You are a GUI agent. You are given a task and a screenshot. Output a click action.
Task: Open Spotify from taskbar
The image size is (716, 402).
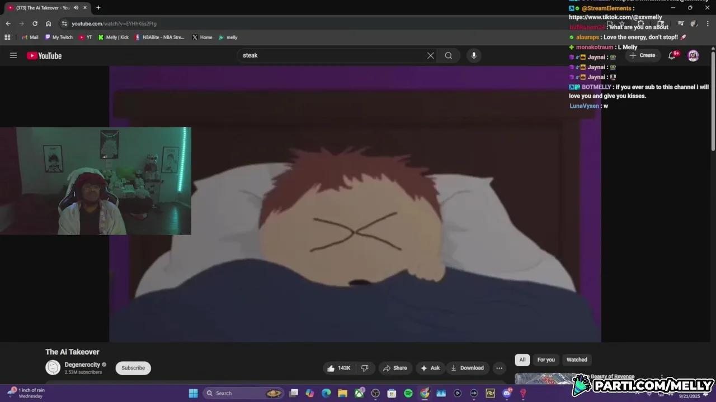408,393
